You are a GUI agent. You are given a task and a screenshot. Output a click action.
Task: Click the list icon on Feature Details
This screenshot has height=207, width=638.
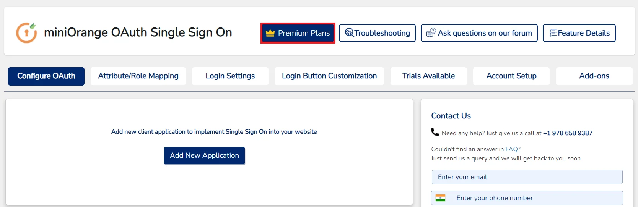pyautogui.click(x=553, y=33)
